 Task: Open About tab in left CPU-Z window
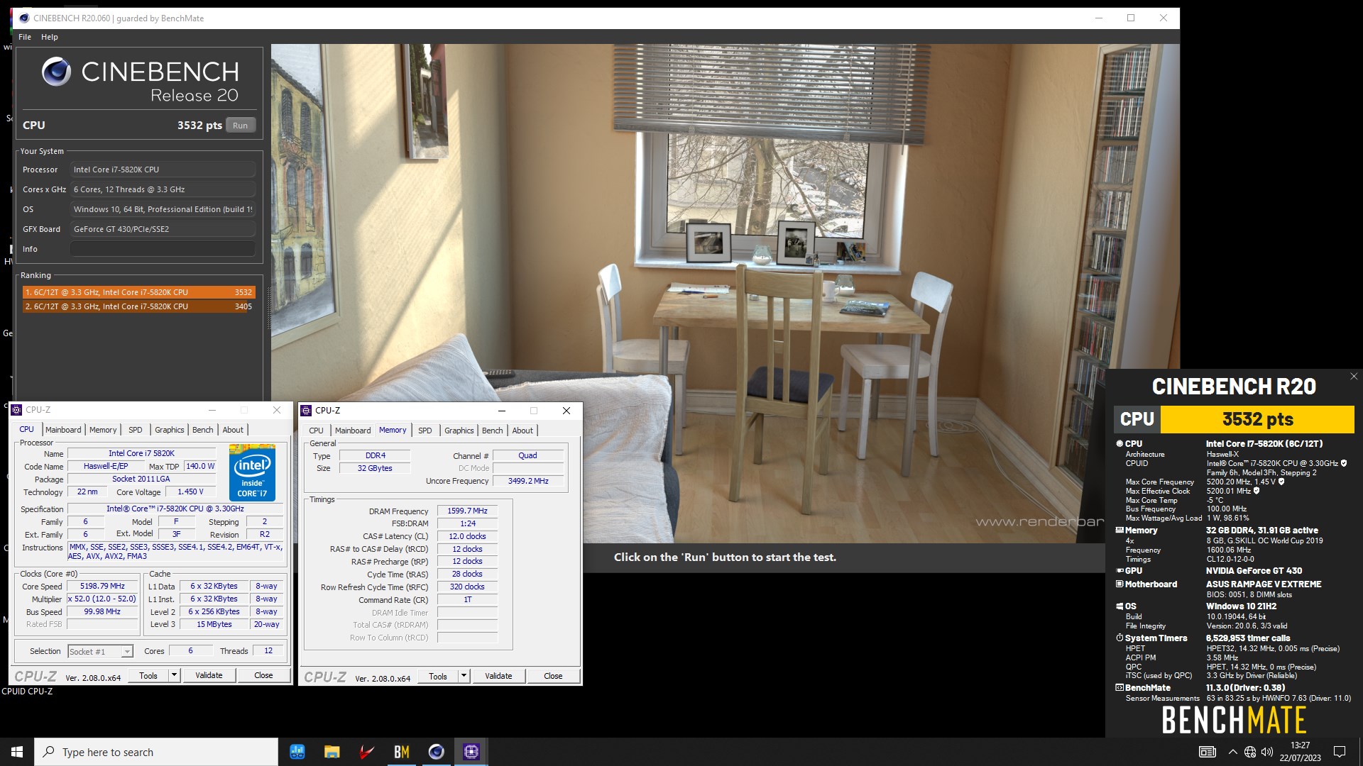point(233,430)
